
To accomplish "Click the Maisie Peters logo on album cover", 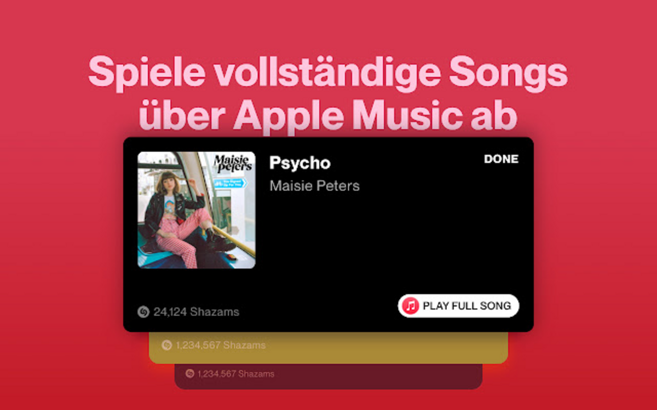I will tap(233, 162).
